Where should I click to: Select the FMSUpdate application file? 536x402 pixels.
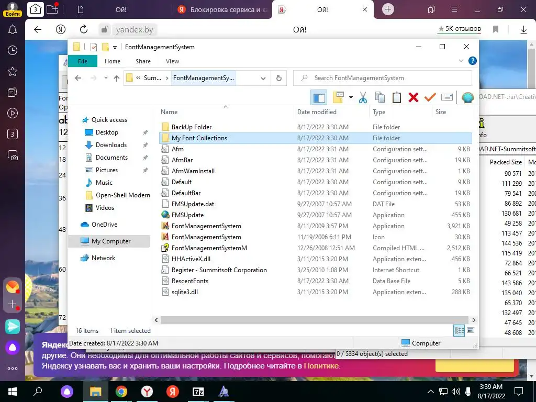pos(315,215)
